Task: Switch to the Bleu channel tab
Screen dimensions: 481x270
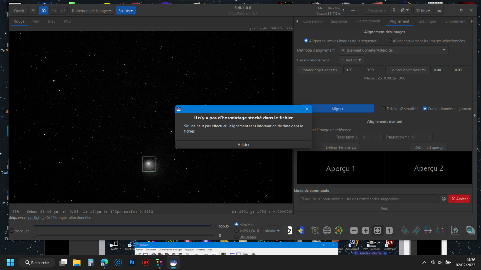Action: tap(52, 21)
